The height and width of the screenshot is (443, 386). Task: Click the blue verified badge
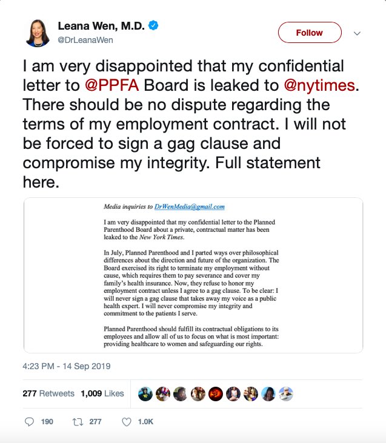click(155, 25)
